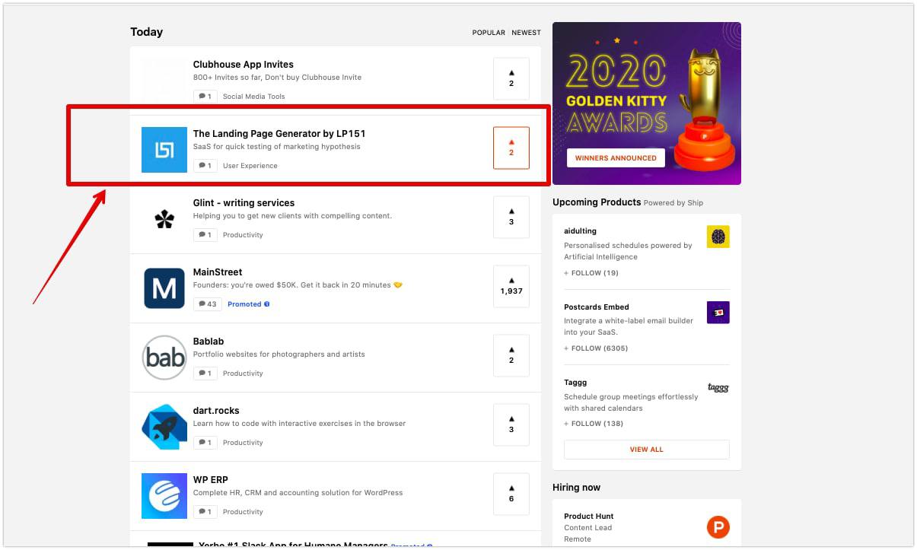917x550 pixels.
Task: Click aidulting brain icon
Action: pyautogui.click(x=718, y=237)
